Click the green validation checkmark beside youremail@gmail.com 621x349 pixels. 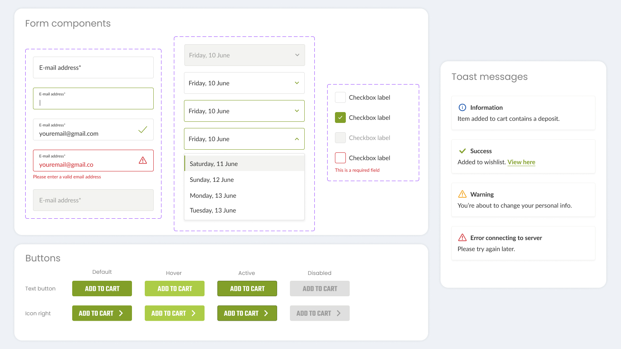tap(143, 130)
